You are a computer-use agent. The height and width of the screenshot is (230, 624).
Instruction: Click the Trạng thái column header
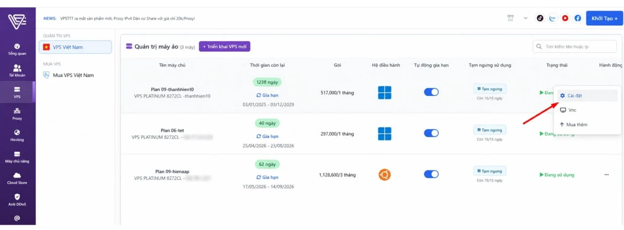coord(557,65)
